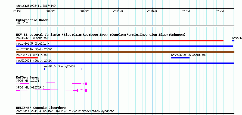242x115 pixels.
Task: Click the 28120k ruler tick label
Action: click(50, 11)
